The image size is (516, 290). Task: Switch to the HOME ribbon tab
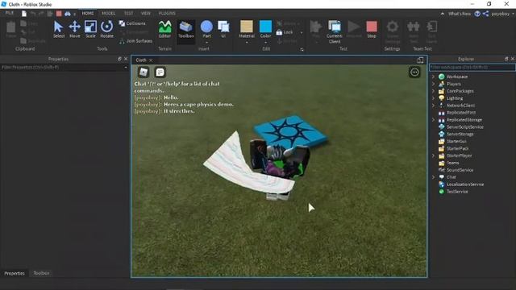point(88,13)
